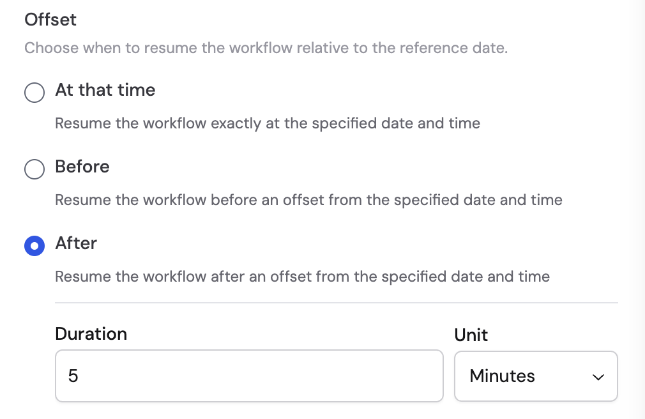Click the "Duration" field label
Viewport: 645px width, 419px height.
tap(91, 333)
